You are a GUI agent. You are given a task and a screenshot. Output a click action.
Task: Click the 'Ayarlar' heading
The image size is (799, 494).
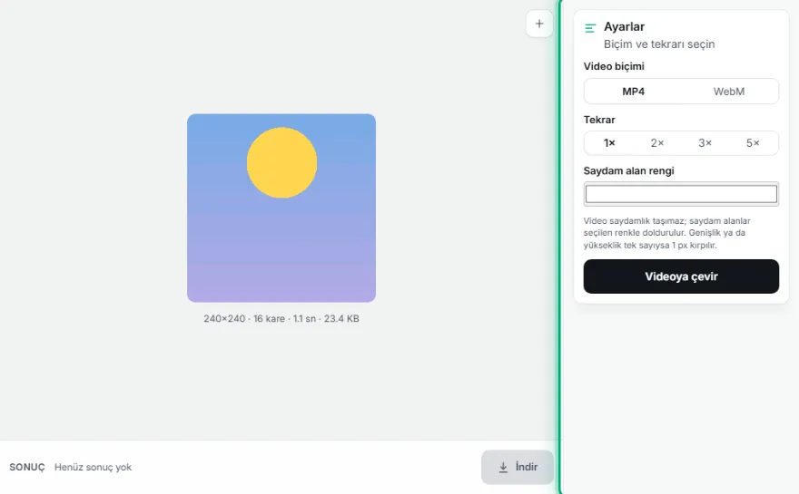tap(625, 26)
